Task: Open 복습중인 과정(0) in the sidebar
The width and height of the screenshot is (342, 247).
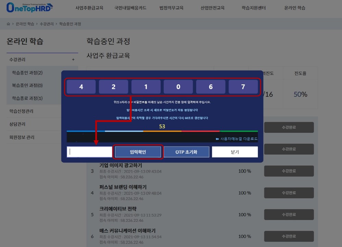Action: click(27, 86)
